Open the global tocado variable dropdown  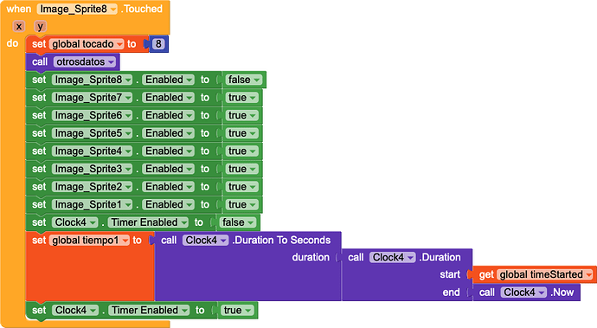87,44
